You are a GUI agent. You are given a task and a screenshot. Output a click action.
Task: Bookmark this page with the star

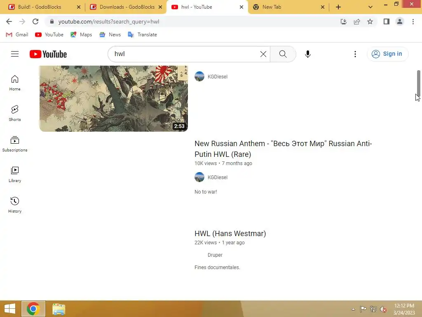[x=370, y=21]
